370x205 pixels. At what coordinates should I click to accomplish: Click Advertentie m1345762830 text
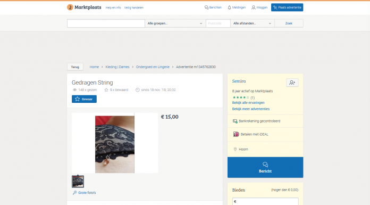(x=196, y=67)
